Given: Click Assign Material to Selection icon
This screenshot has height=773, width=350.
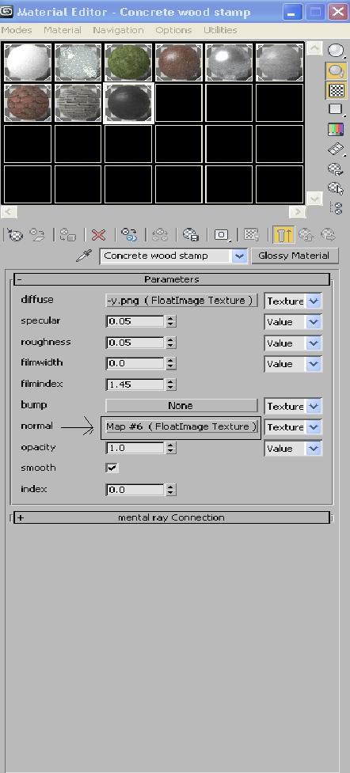Looking at the screenshot, I should coord(67,234).
